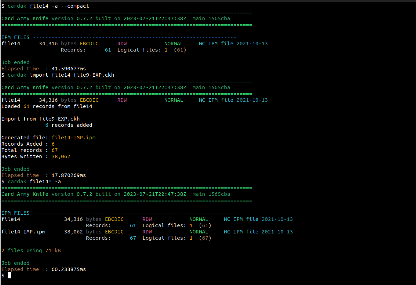
Task: Click the elapsed time 60.233875ms
Action: click(69, 269)
